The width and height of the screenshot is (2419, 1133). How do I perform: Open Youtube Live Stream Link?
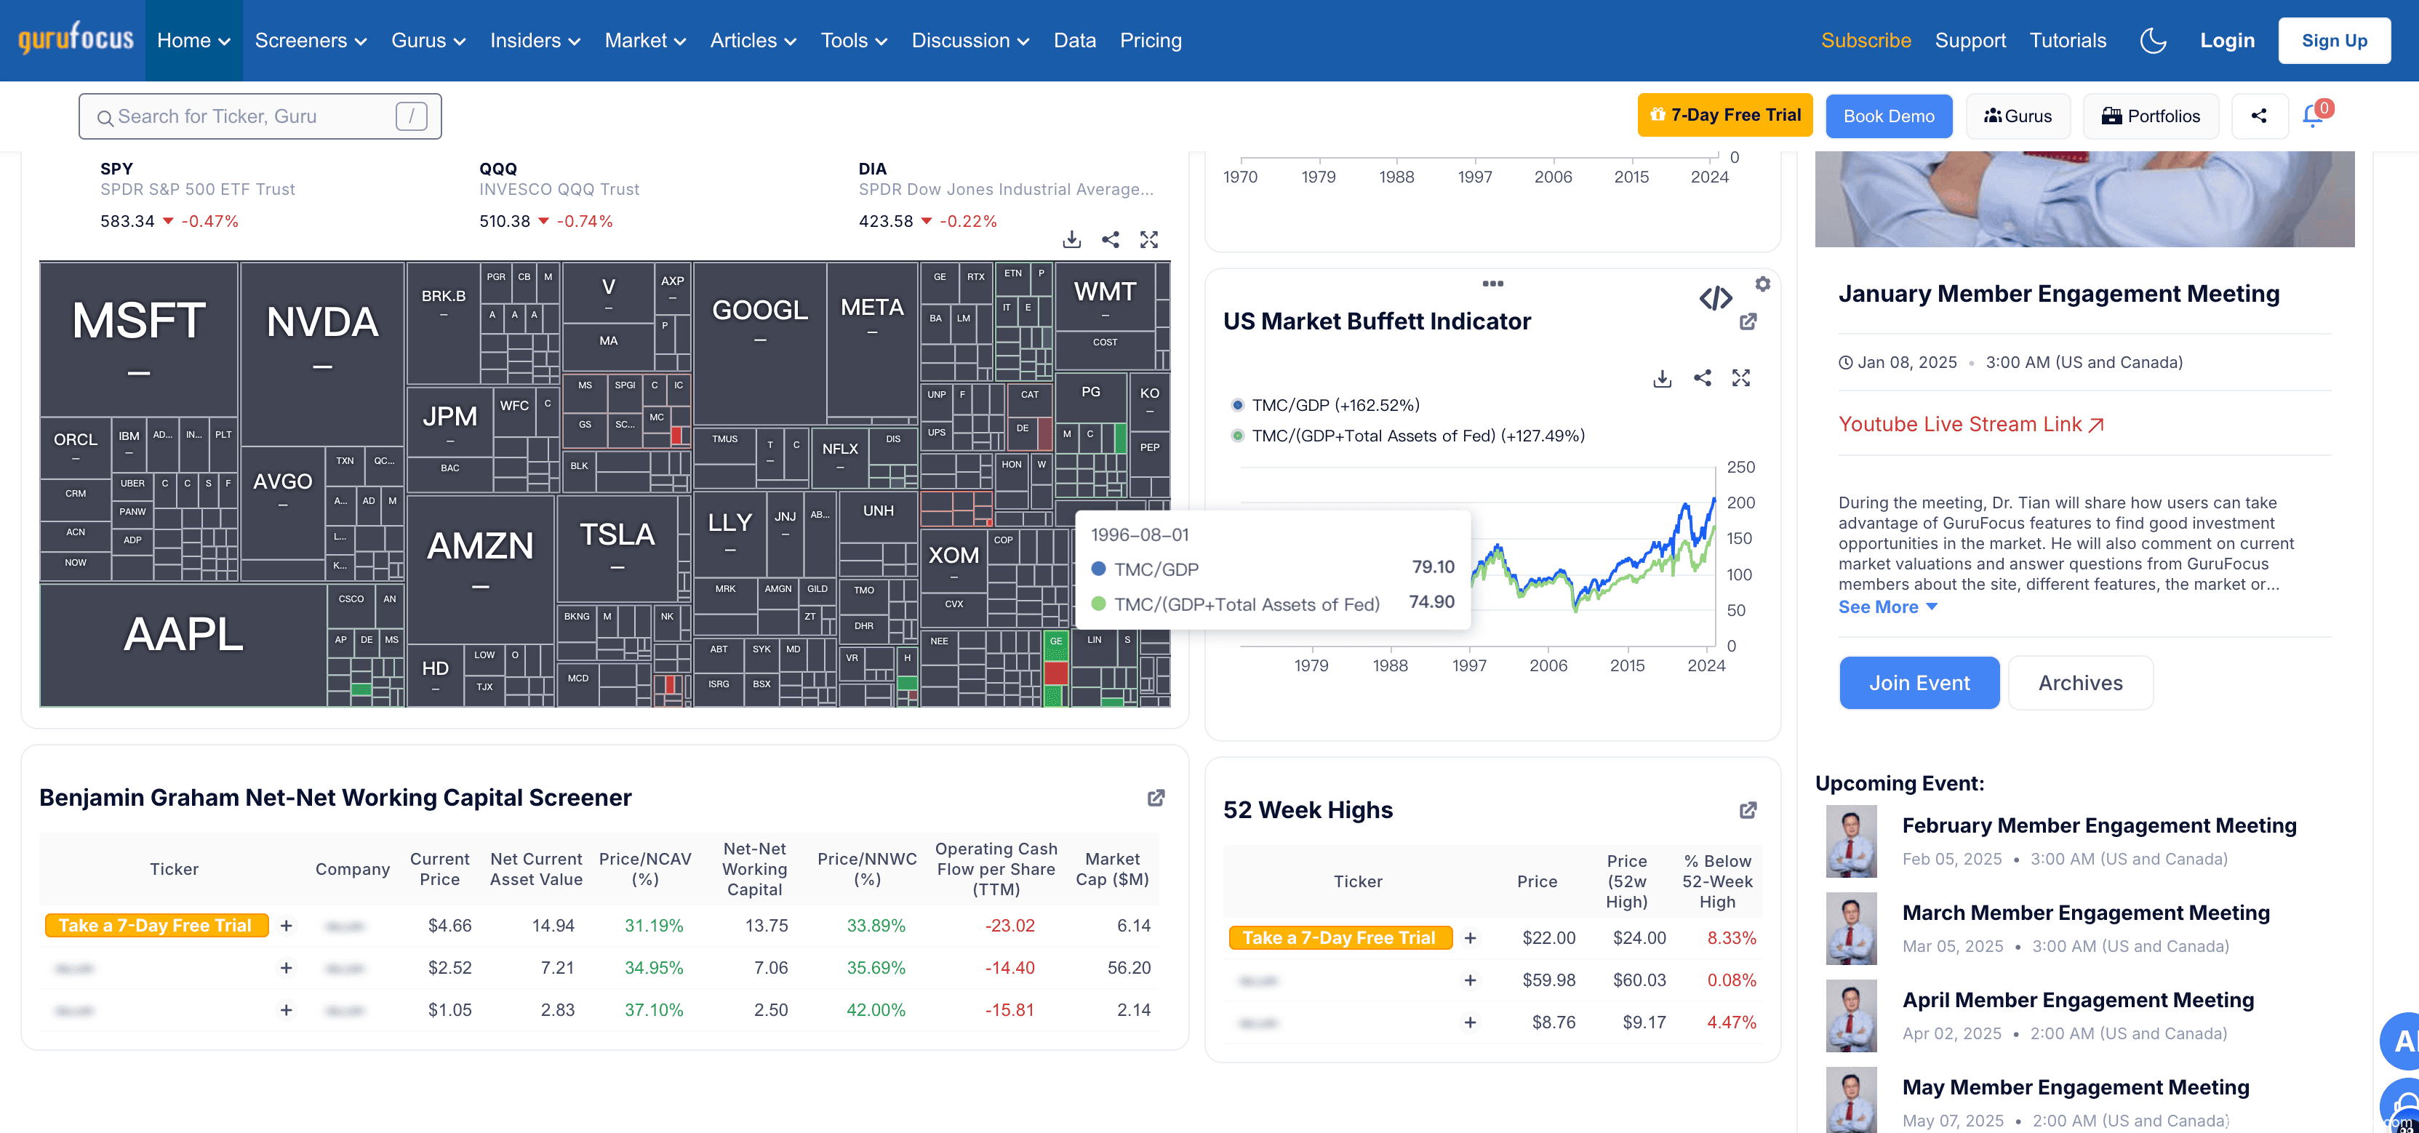point(1970,424)
